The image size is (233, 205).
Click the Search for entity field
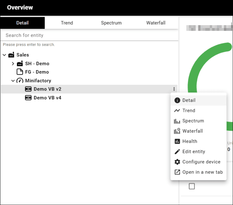pyautogui.click(x=89, y=35)
